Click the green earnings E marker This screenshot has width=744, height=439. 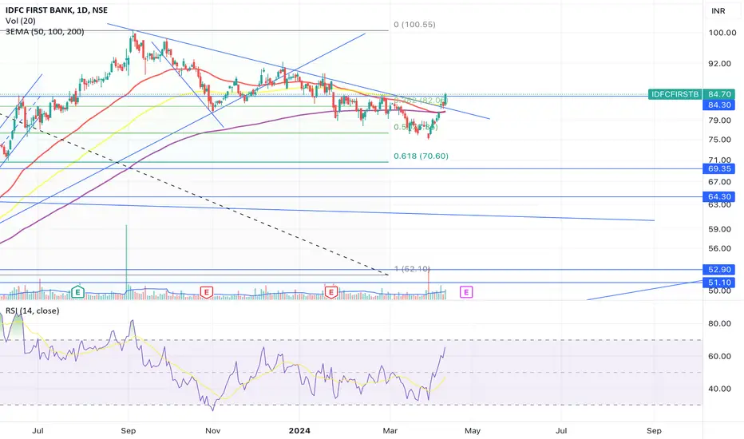(77, 292)
